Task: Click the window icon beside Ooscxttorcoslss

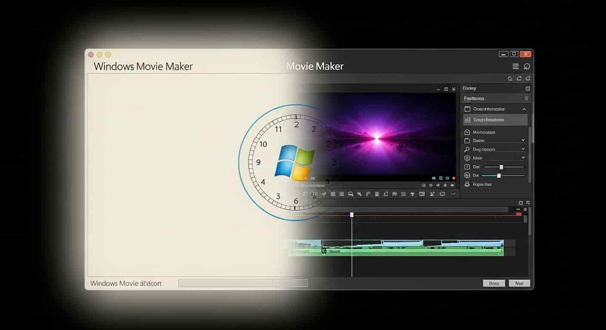Action: 467,109
